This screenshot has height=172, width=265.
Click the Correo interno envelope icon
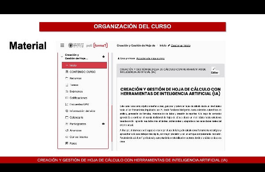[x=67, y=137]
